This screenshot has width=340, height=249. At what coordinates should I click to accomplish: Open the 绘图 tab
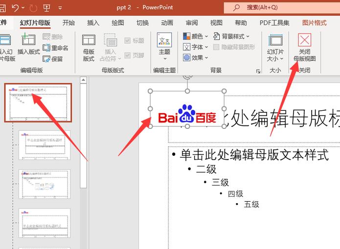click(x=118, y=23)
